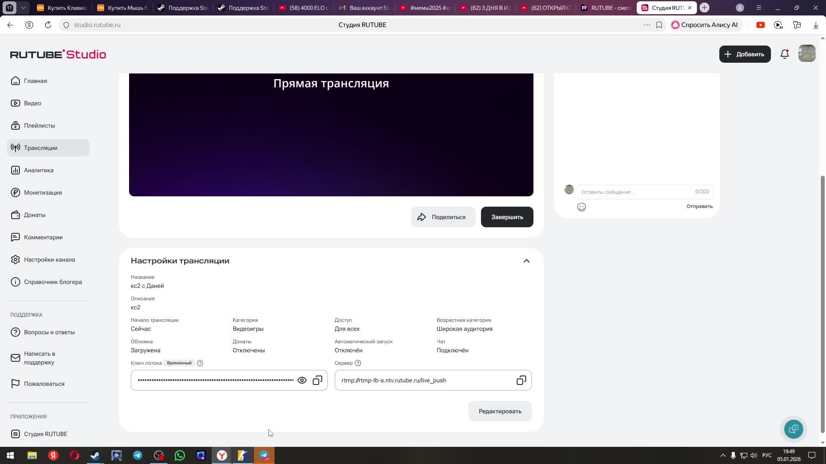Show hidden system tray icons

[x=723, y=455]
